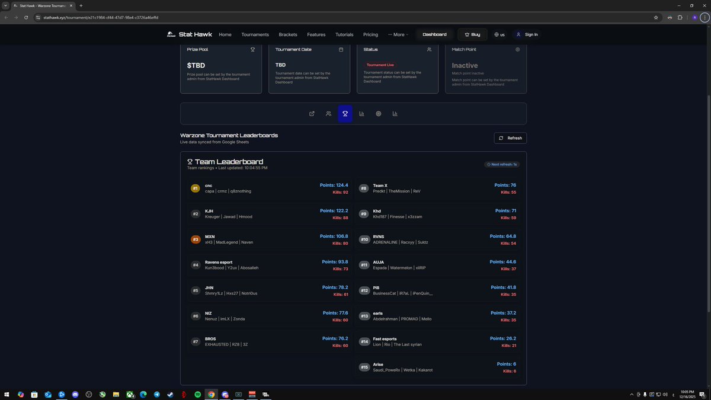
Task: Open the target/crosshair icon tab
Action: [378, 114]
